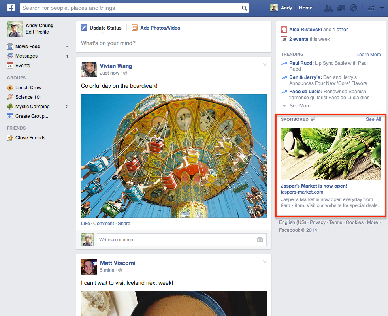388x316 pixels.
Task: Click the search people, places and things field
Action: 134,8
